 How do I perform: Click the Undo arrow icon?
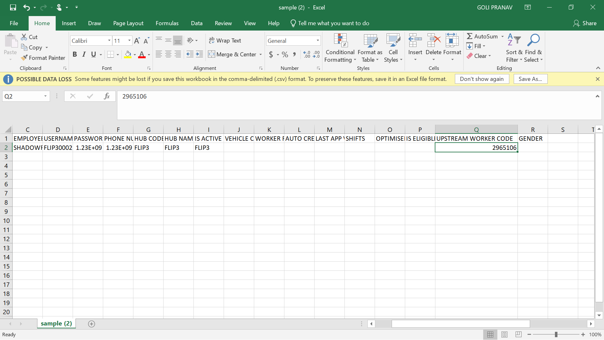coord(27,7)
